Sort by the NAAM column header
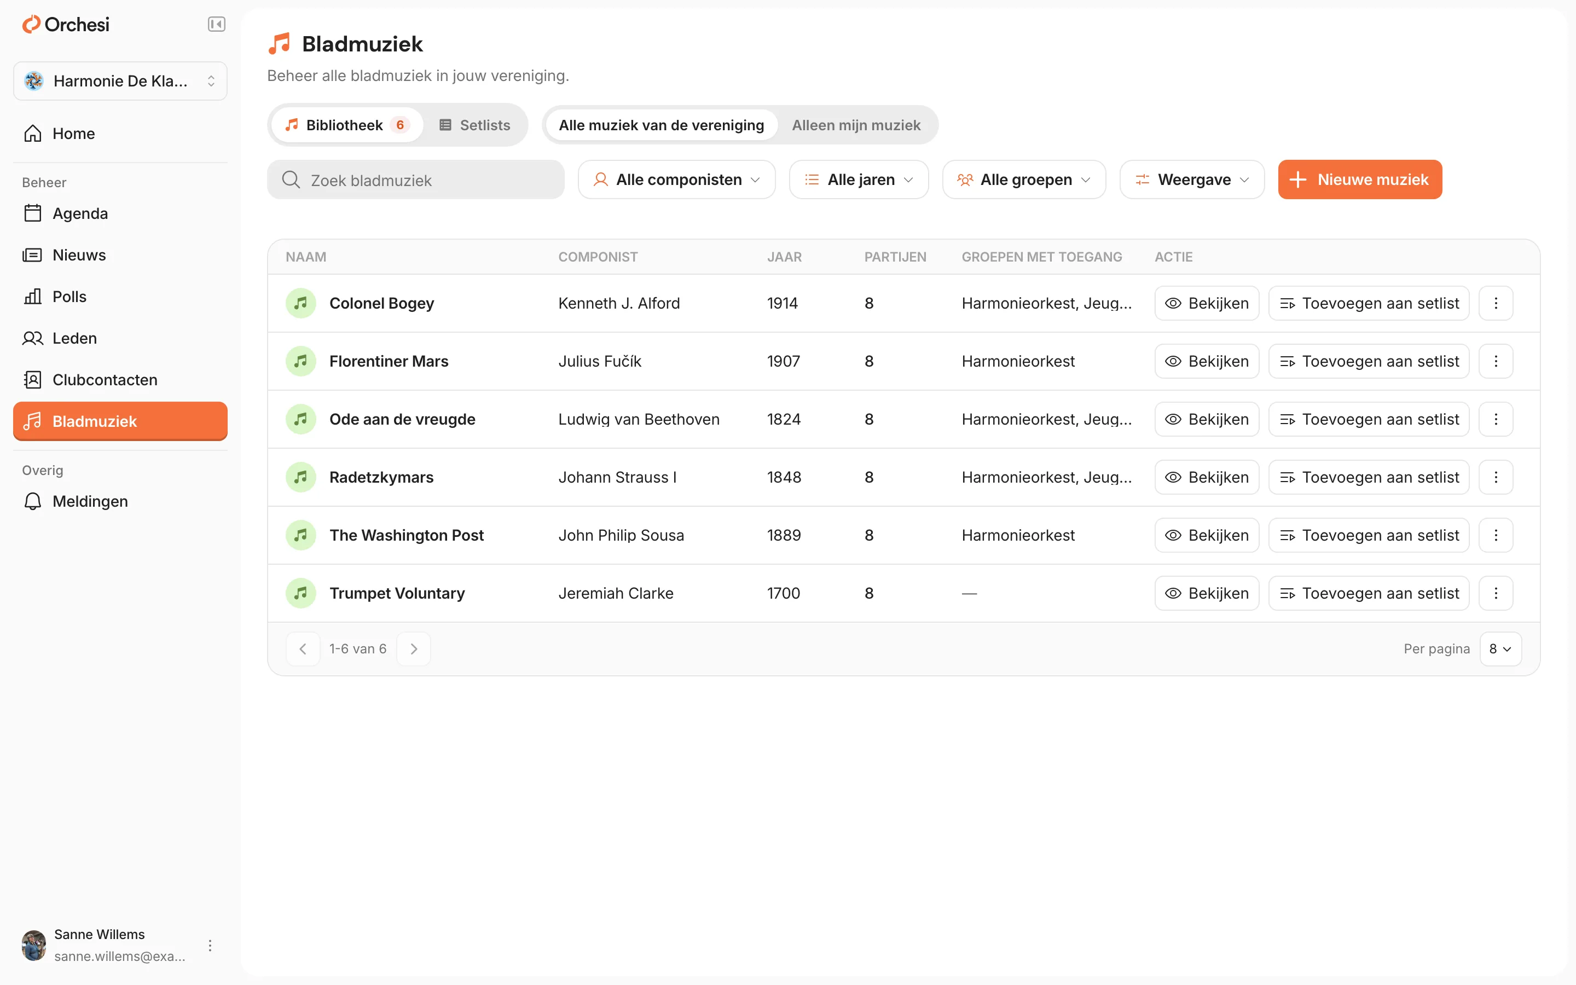 306,257
